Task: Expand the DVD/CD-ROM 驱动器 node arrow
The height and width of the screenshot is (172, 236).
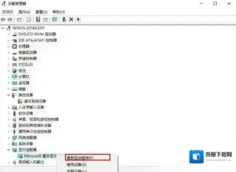Action: 9,35
